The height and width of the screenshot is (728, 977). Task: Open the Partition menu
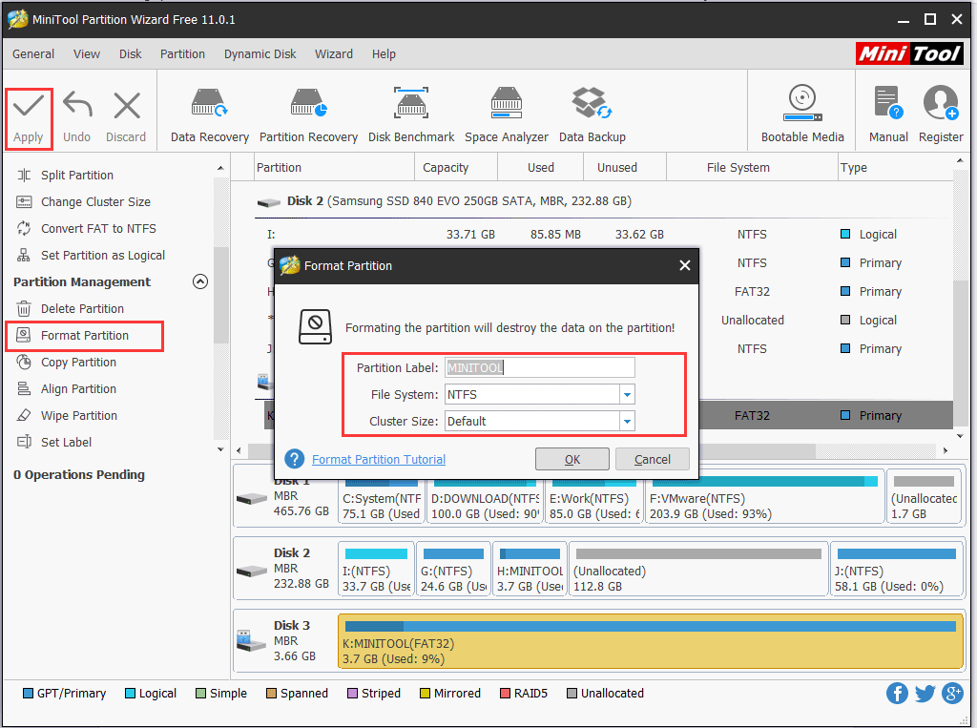pos(182,54)
